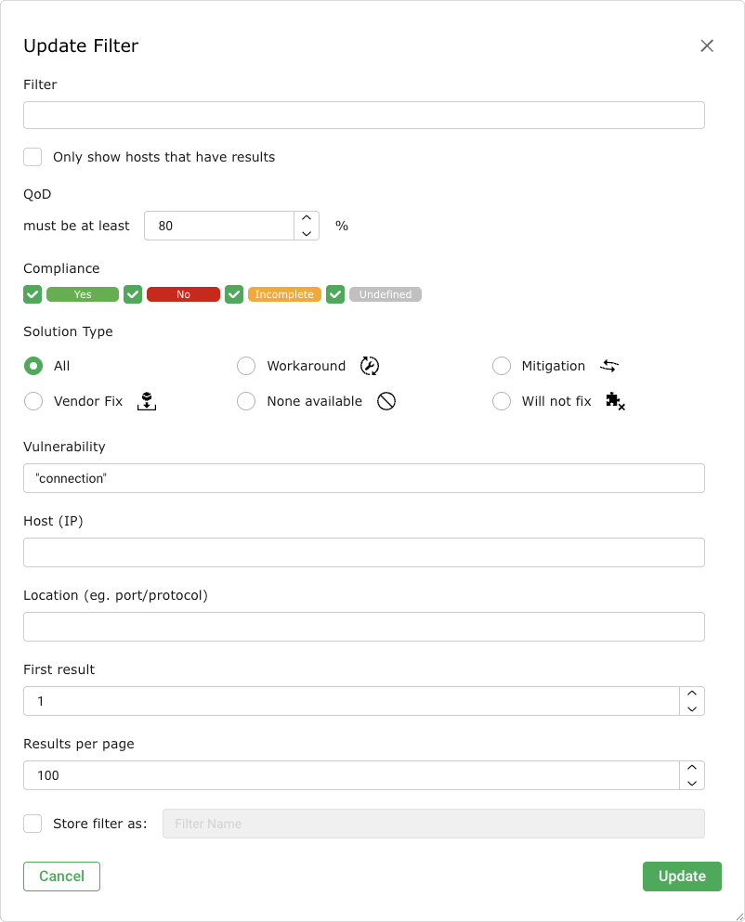Click the Workaround wrench icon
This screenshot has height=922, width=745.
(370, 366)
